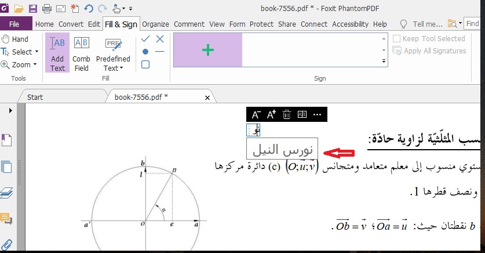Image resolution: width=485 pixels, height=253 pixels.
Task: Increase text size with A+ button
Action: click(271, 115)
